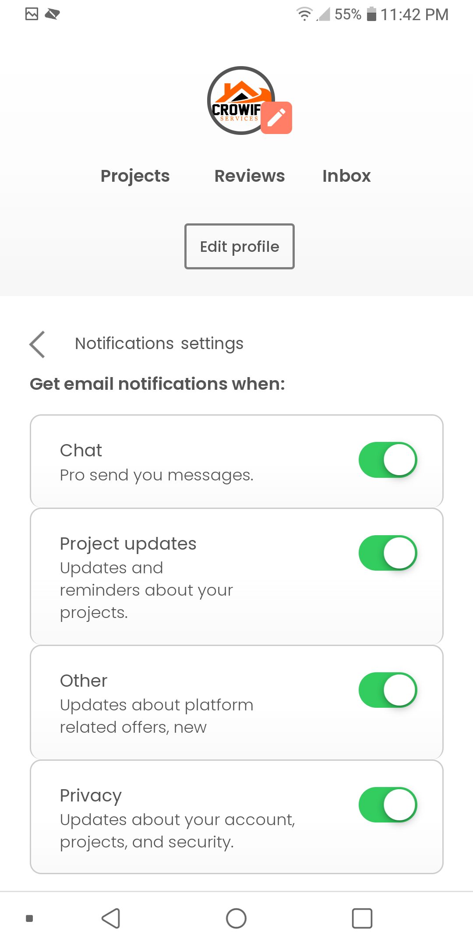Tap the small dot in navigation bar

[x=29, y=918]
